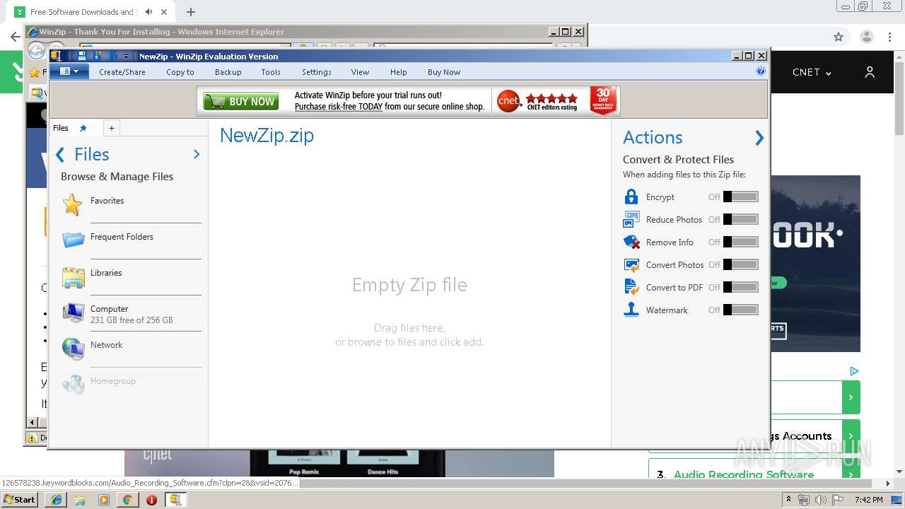Open Computer 231 GB free entry

[132, 314]
